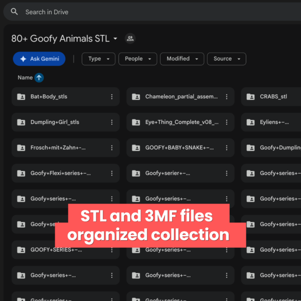
Task: Open more actions for Eye+Thing_Complete_v08 folder
Action: pos(227,122)
